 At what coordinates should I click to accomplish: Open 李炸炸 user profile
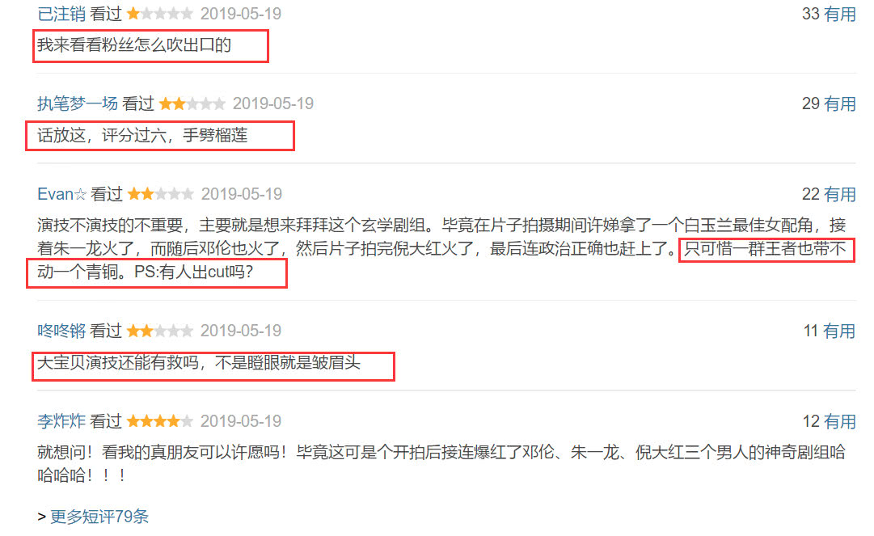tap(61, 421)
